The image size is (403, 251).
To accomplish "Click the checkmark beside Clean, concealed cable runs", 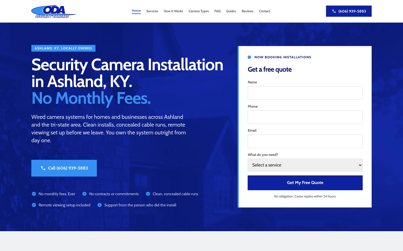I will coord(148,194).
